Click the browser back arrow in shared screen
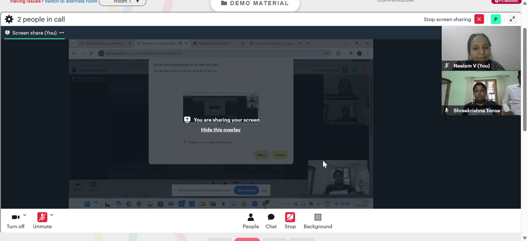This screenshot has width=528, height=241. 74,53
